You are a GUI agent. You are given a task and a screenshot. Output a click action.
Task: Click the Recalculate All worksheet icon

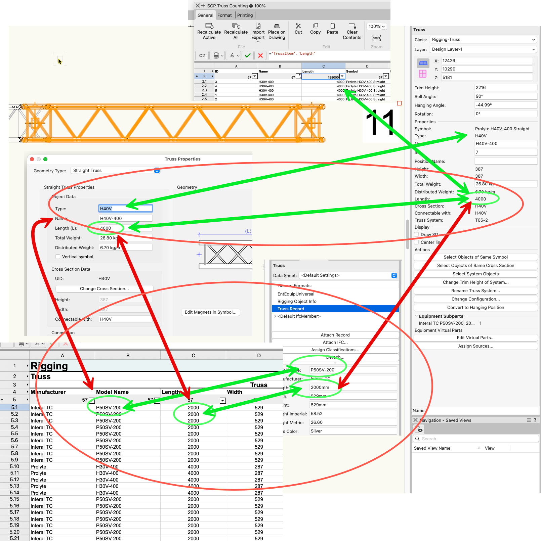(x=236, y=26)
